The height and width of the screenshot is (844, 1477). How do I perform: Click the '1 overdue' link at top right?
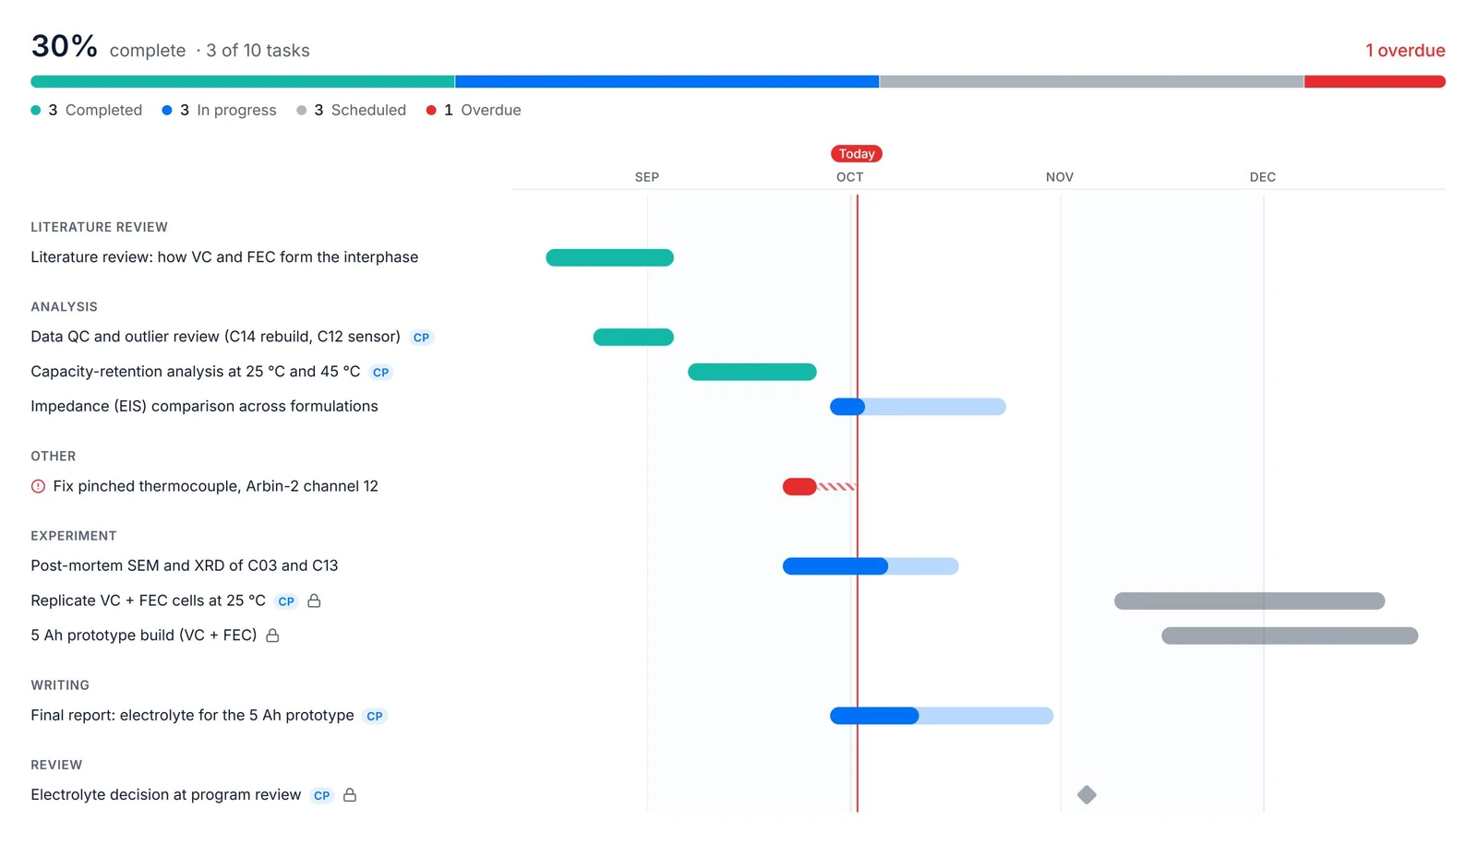click(1405, 51)
